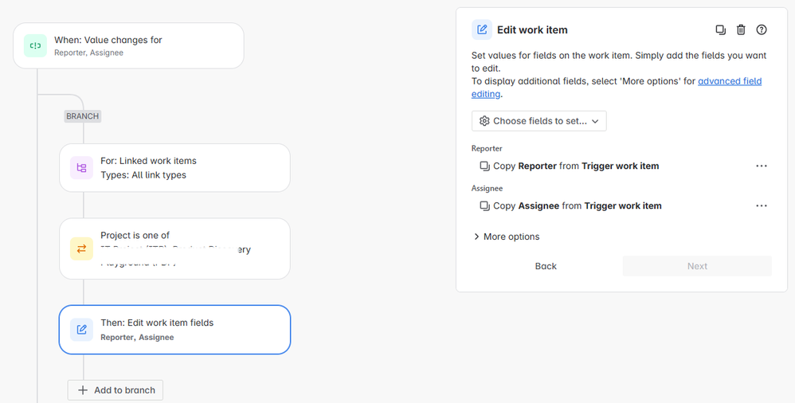Viewport: 795px width, 403px height.
Task: Click Add to branch button
Action: pyautogui.click(x=115, y=390)
